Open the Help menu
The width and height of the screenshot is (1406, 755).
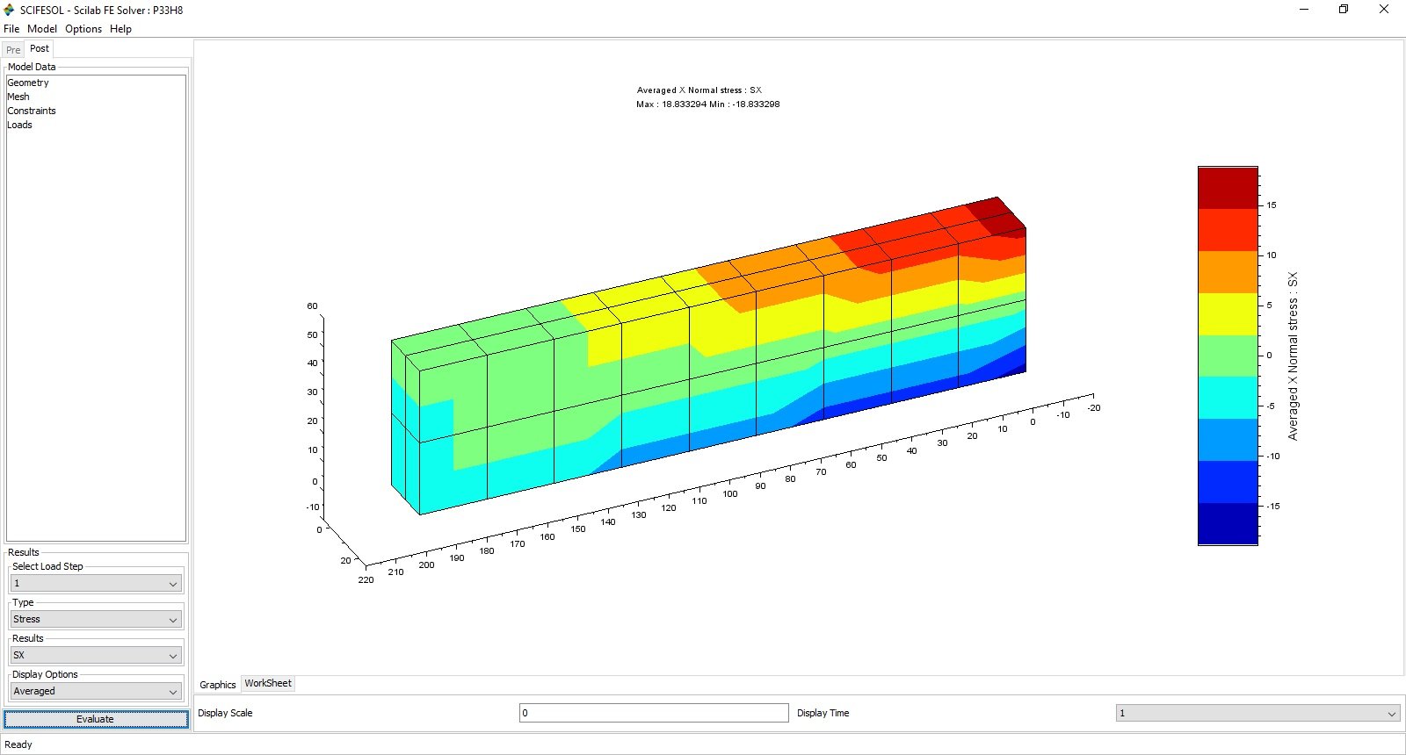120,29
